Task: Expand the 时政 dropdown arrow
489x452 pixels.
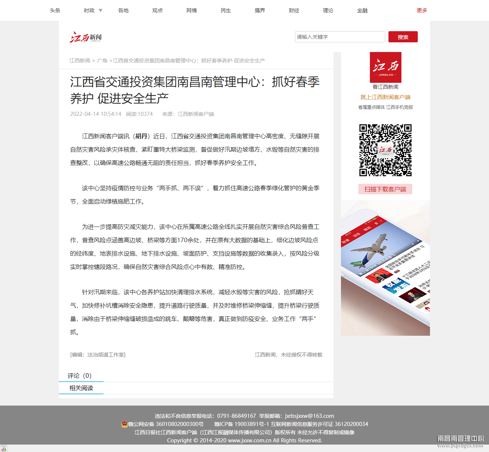Action: tap(101, 10)
